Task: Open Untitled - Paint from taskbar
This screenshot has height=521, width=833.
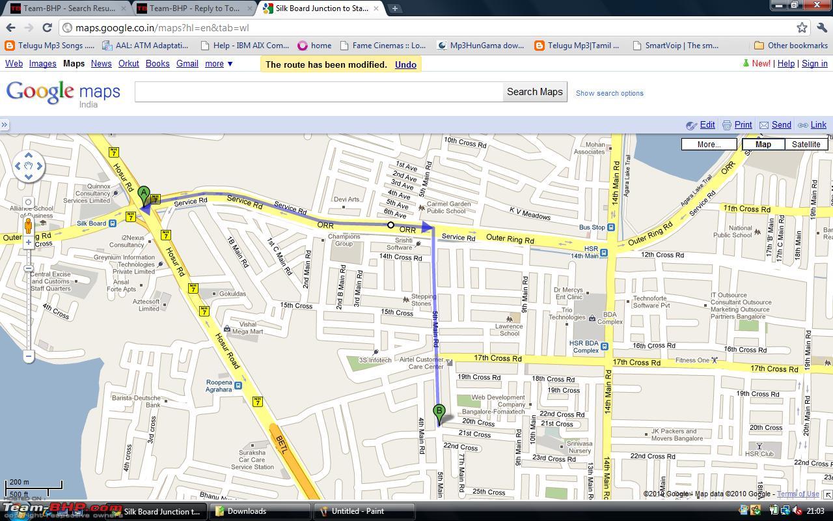Action: pyautogui.click(x=364, y=511)
